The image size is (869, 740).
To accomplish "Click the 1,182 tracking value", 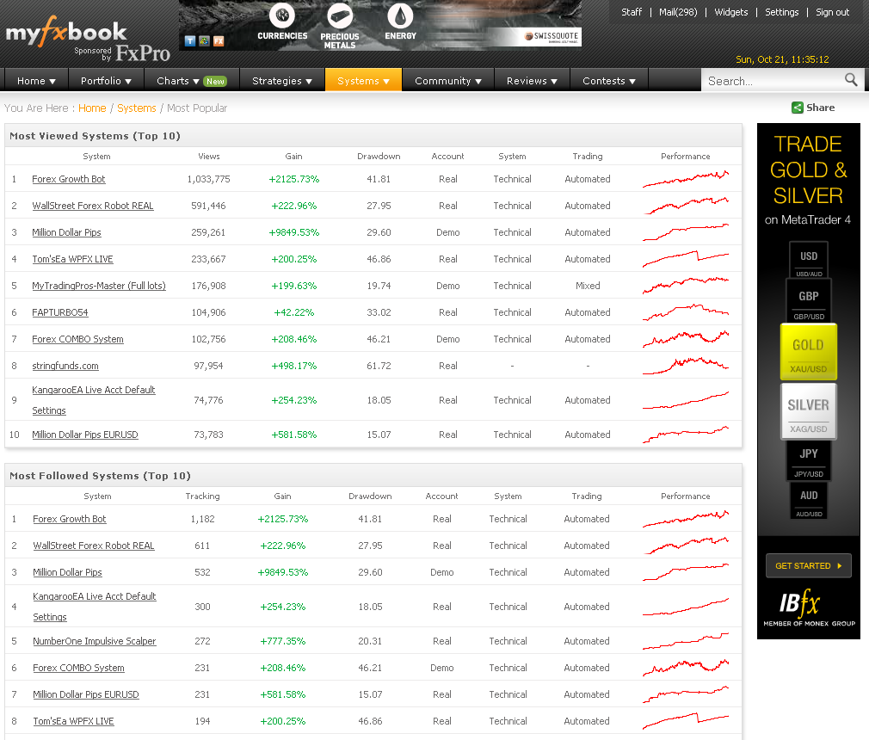I will click(x=202, y=519).
